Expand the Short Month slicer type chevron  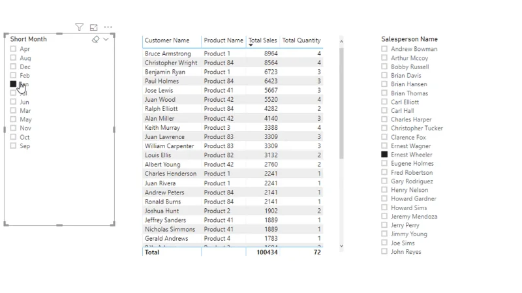[x=106, y=39]
